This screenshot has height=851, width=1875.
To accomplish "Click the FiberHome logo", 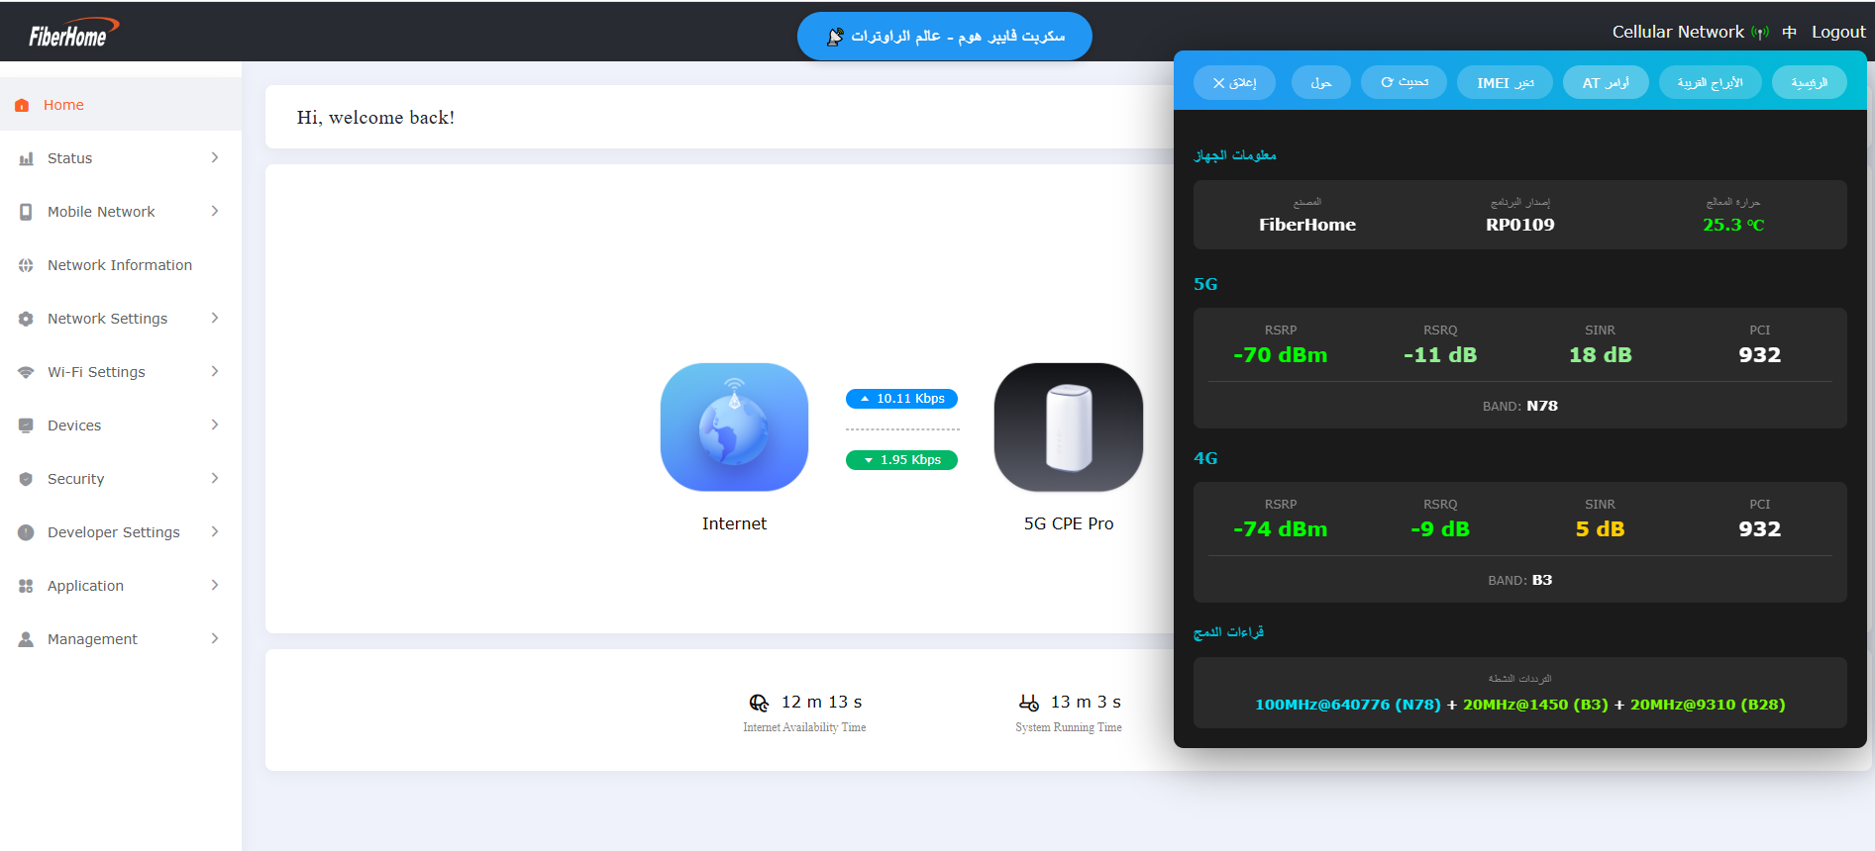I will (72, 34).
